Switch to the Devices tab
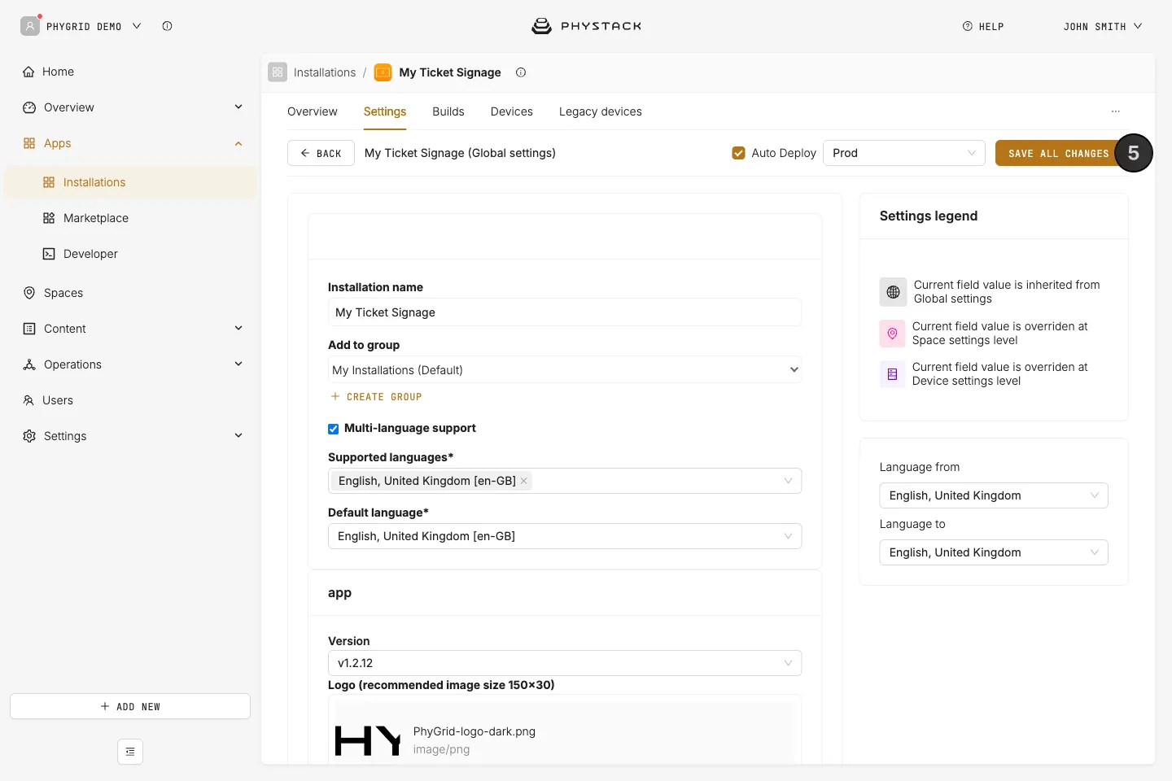The image size is (1172, 781). 512,111
